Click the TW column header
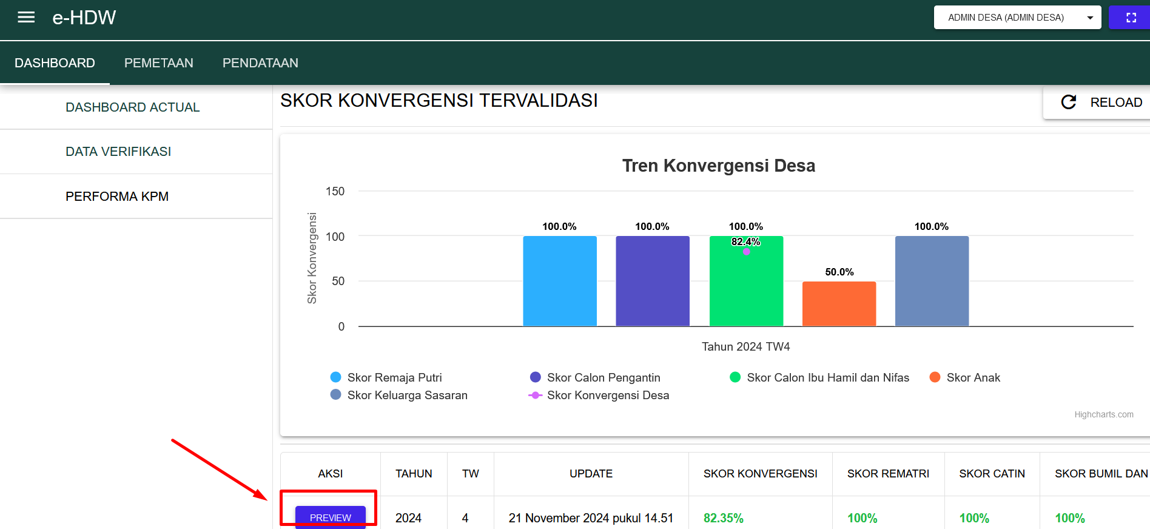The height and width of the screenshot is (529, 1150). [x=471, y=474]
